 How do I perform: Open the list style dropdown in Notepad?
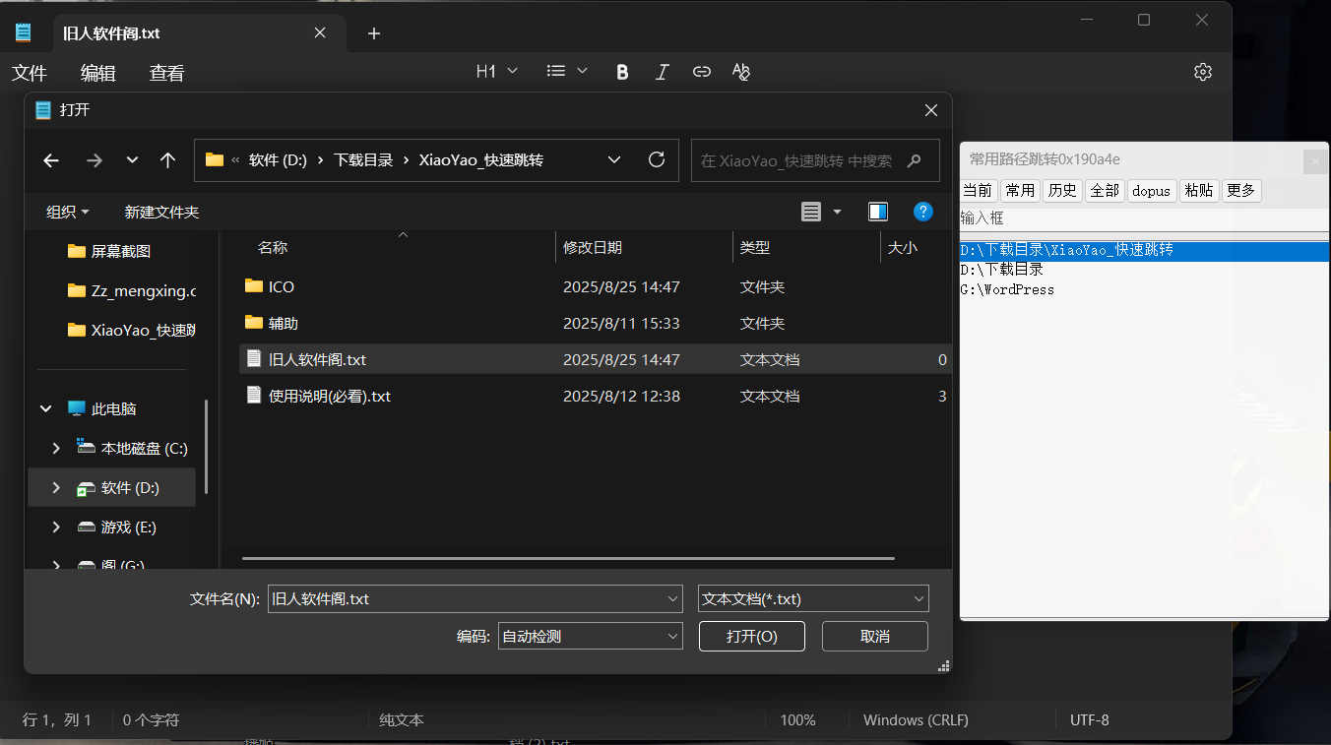point(567,72)
